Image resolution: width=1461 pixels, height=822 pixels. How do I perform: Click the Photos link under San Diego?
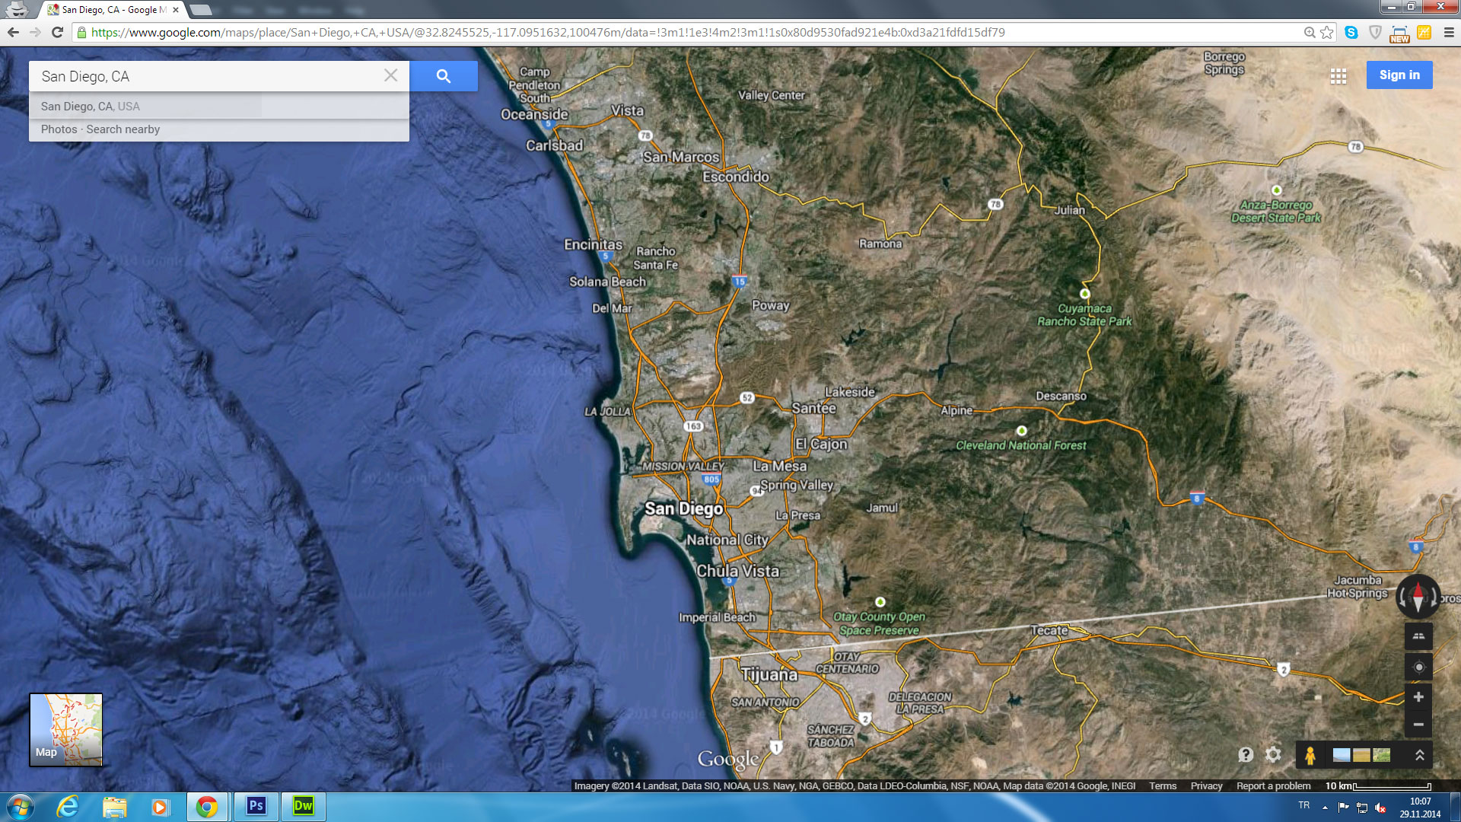click(x=59, y=129)
